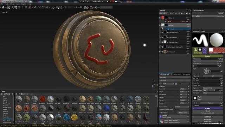Click the resource updater icon beside Ps
The height and width of the screenshot is (127, 225).
click(91, 7)
